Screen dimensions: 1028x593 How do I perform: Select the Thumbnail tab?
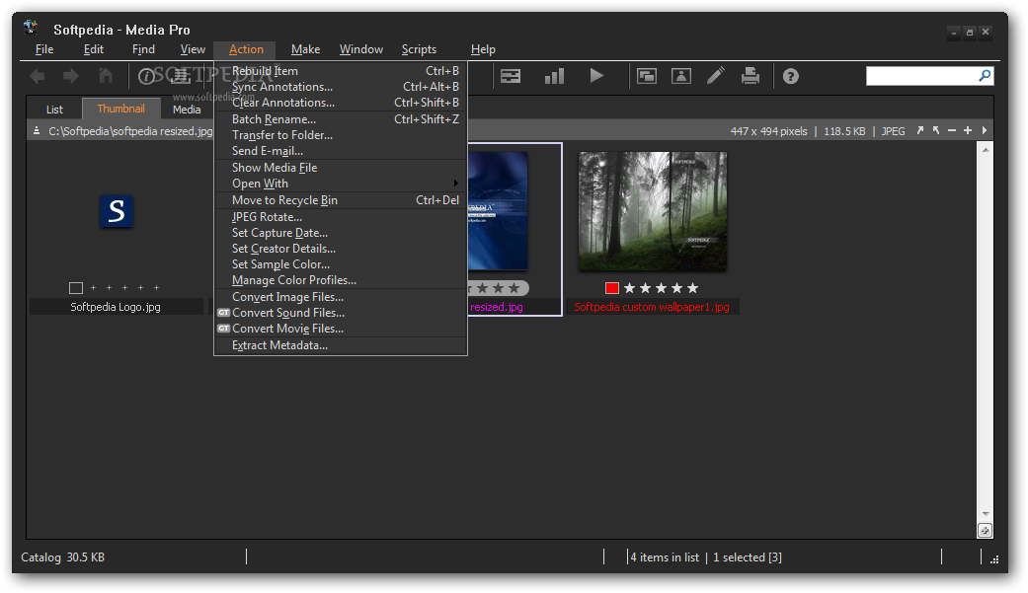tap(120, 109)
